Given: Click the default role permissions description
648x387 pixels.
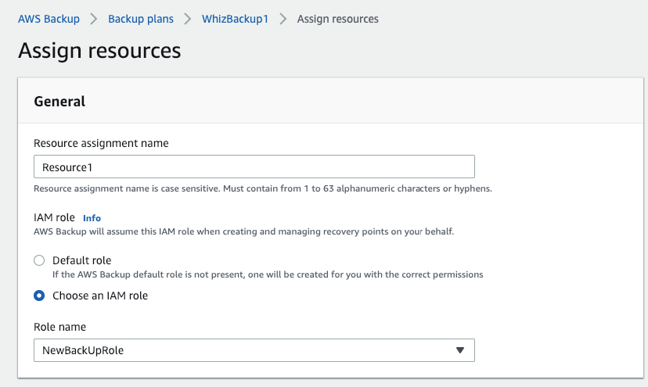Looking at the screenshot, I should pyautogui.click(x=268, y=274).
